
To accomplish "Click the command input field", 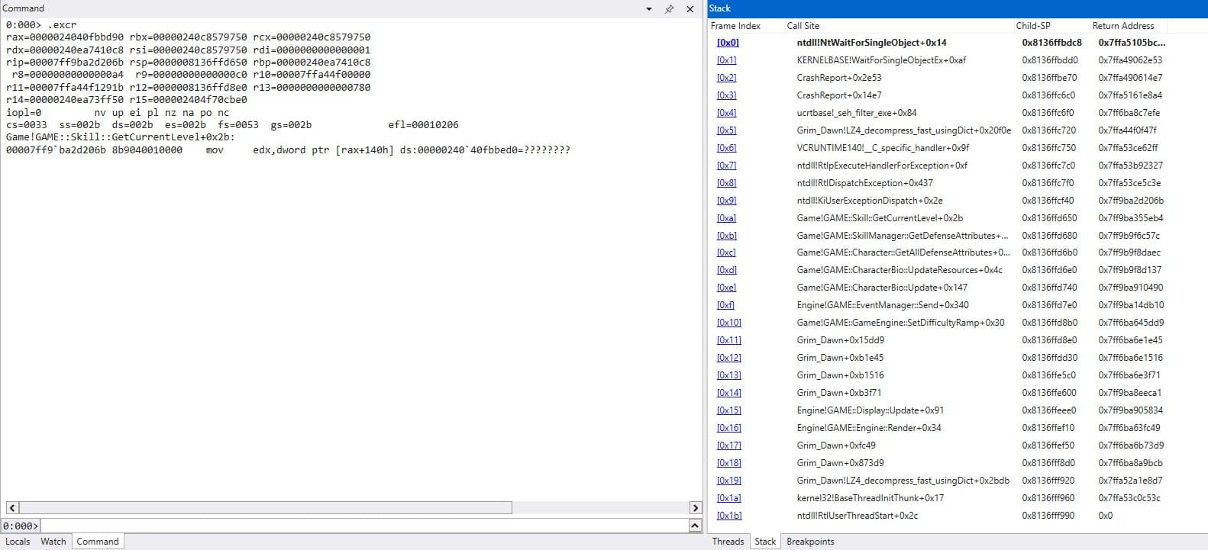I will click(x=363, y=526).
